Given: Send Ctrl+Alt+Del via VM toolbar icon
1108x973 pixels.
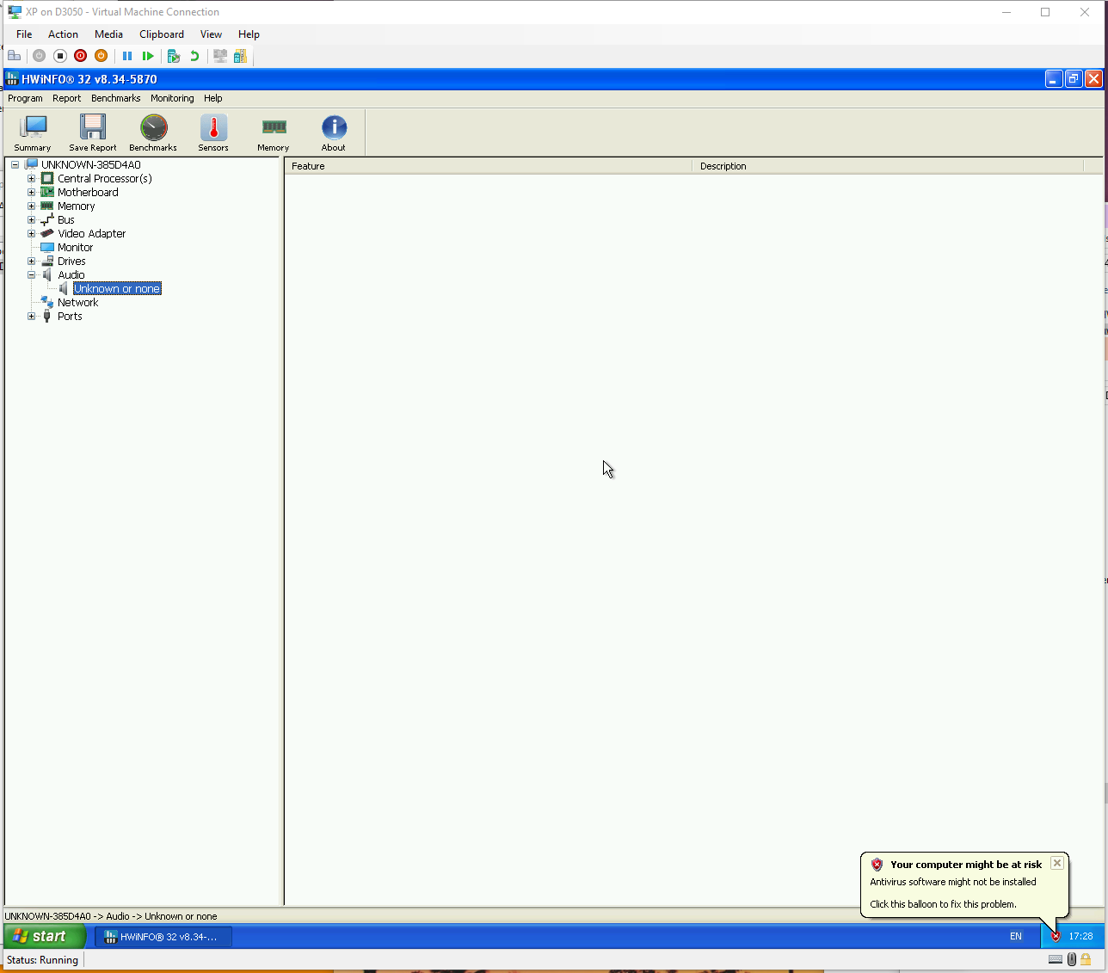Looking at the screenshot, I should point(15,56).
